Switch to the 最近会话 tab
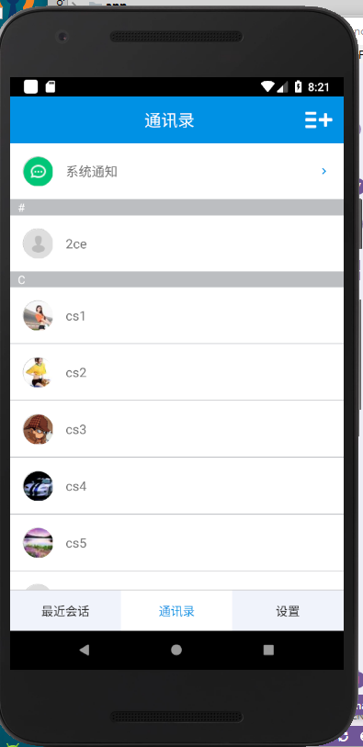The height and width of the screenshot is (747, 363). [66, 611]
